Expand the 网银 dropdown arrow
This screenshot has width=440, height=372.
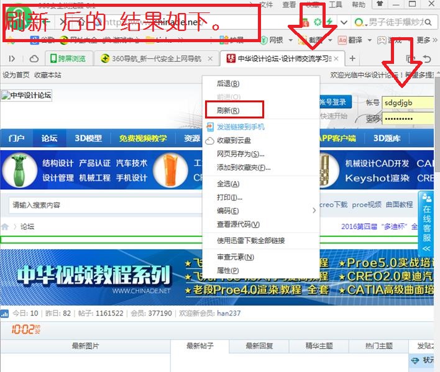(x=291, y=40)
